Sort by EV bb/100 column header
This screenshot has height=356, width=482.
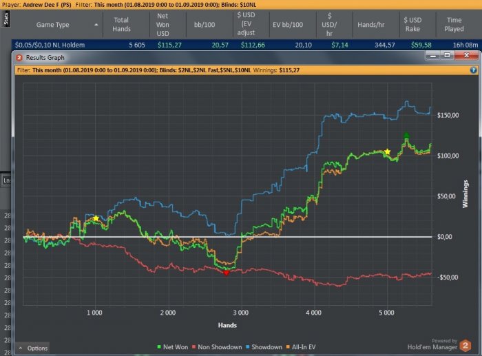293,25
